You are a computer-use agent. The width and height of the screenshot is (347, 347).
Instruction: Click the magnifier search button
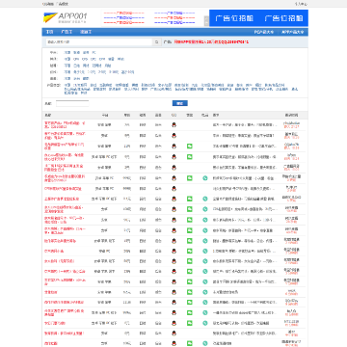click(156, 42)
